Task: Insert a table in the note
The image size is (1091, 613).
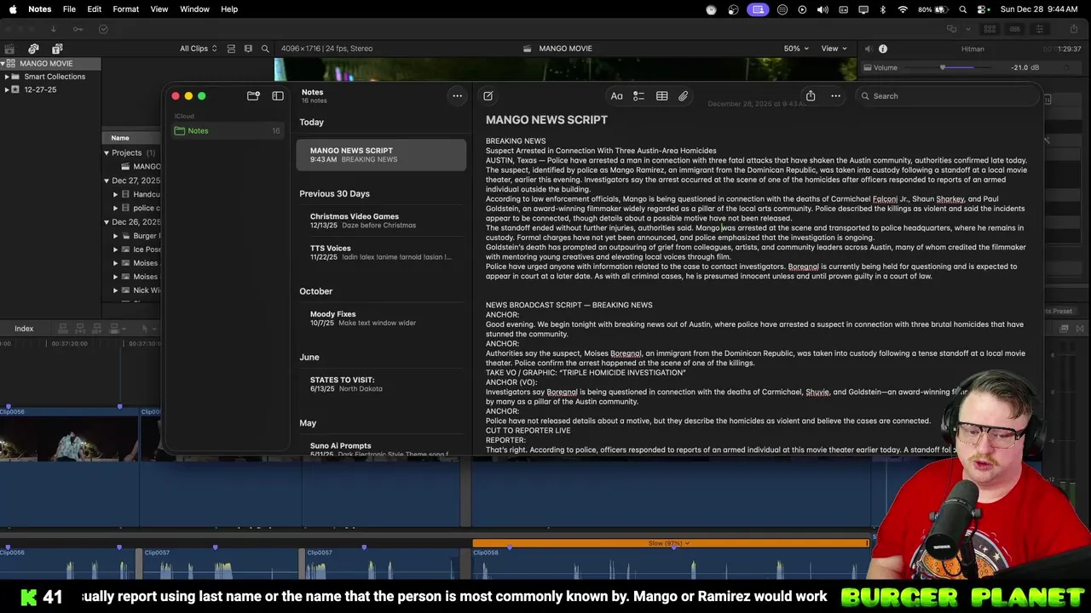Action: pyautogui.click(x=661, y=96)
